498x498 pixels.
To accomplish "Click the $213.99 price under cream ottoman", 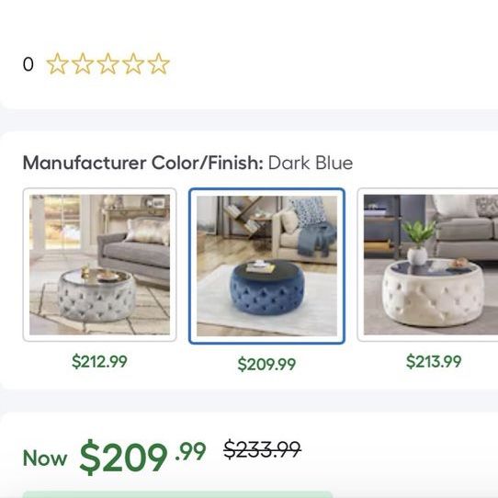I will 434,361.
